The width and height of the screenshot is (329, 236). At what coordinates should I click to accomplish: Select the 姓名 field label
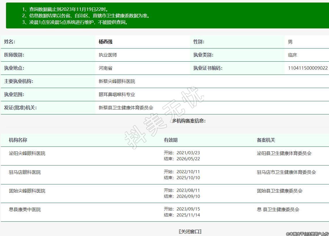(x=9, y=42)
